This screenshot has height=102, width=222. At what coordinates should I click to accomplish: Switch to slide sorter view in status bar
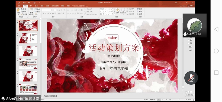pyautogui.click(x=162, y=100)
